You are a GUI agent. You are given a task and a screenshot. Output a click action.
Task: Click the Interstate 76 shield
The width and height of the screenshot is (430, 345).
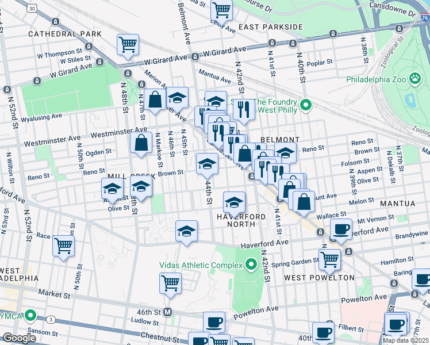coord(425,18)
